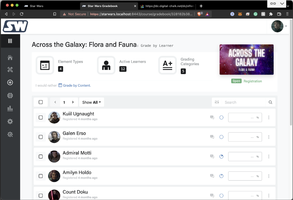Bookmark this page in browser toolbar
Screen dimensions: 293x200
click(55, 14)
